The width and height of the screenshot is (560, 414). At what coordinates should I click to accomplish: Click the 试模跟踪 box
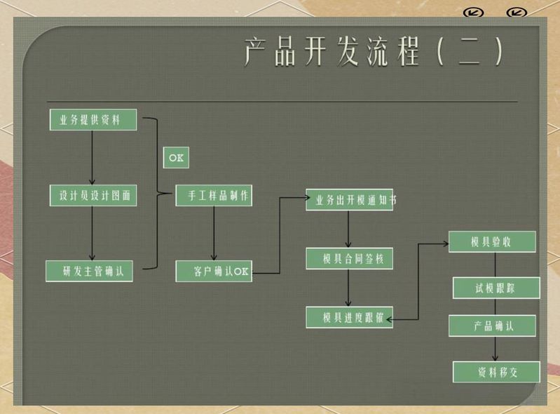tap(496, 288)
